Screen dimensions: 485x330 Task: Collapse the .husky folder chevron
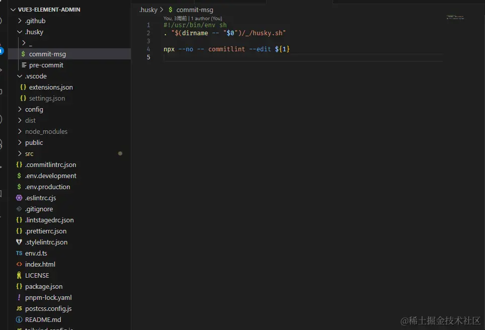coord(20,32)
